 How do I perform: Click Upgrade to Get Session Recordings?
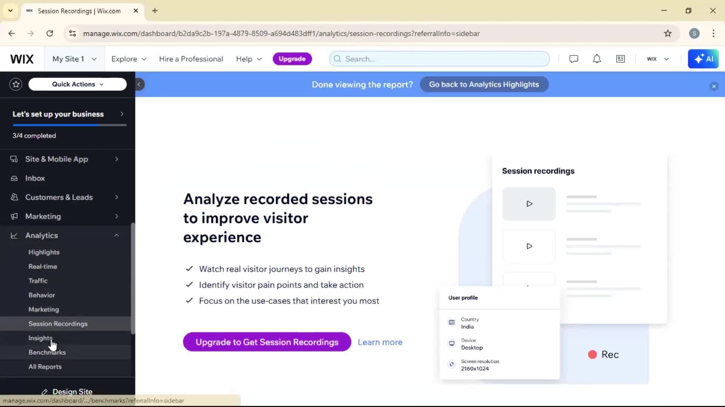tap(267, 342)
